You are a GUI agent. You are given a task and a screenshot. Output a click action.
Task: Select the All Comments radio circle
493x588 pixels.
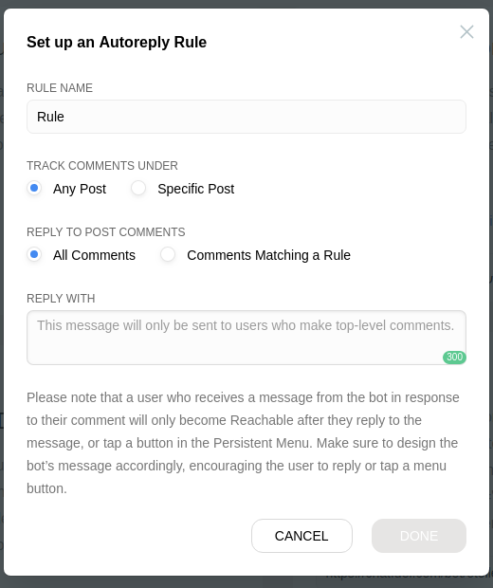pyautogui.click(x=34, y=254)
